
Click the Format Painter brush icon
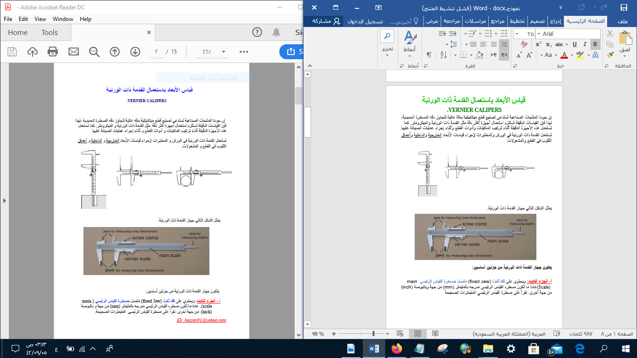click(x=610, y=55)
